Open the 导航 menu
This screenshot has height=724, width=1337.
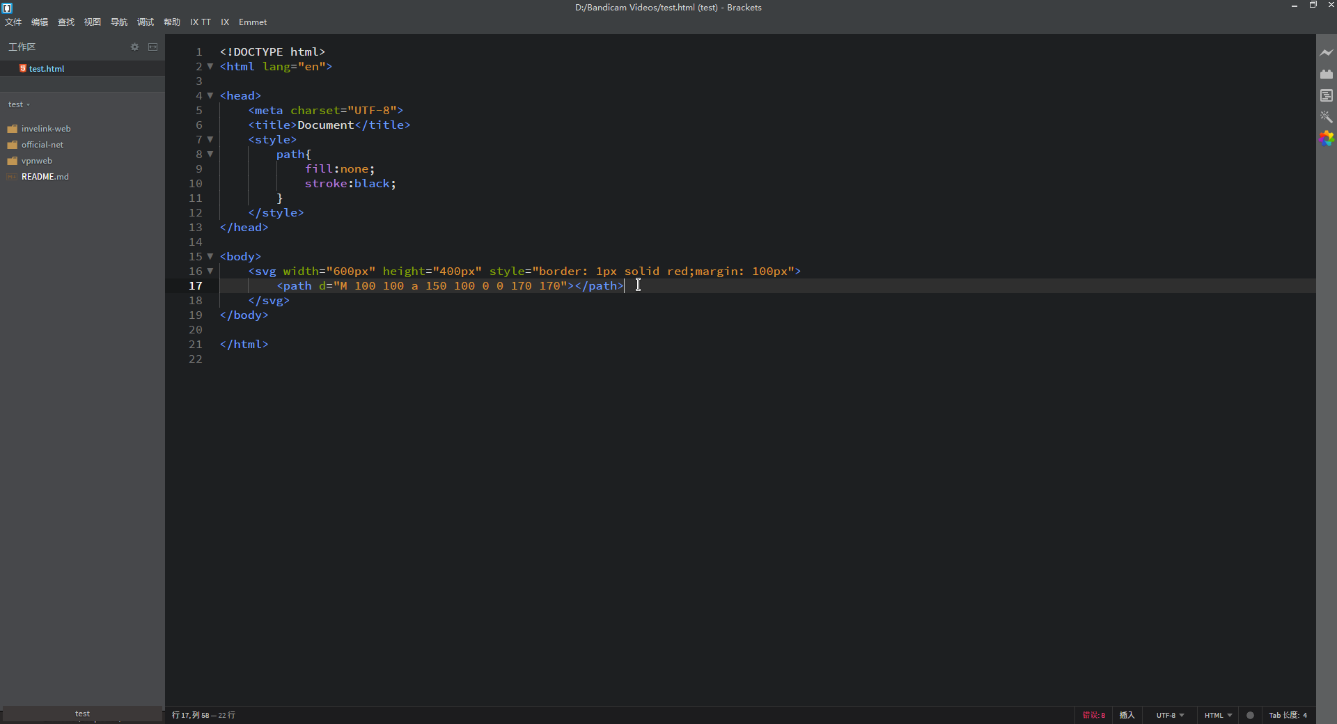click(119, 22)
